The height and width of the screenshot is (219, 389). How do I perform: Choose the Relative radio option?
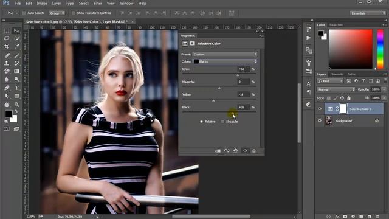point(201,122)
